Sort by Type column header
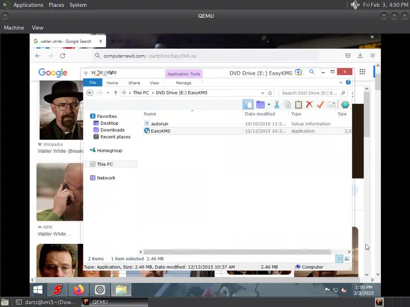Image resolution: width=410 pixels, height=307 pixels. [296, 114]
